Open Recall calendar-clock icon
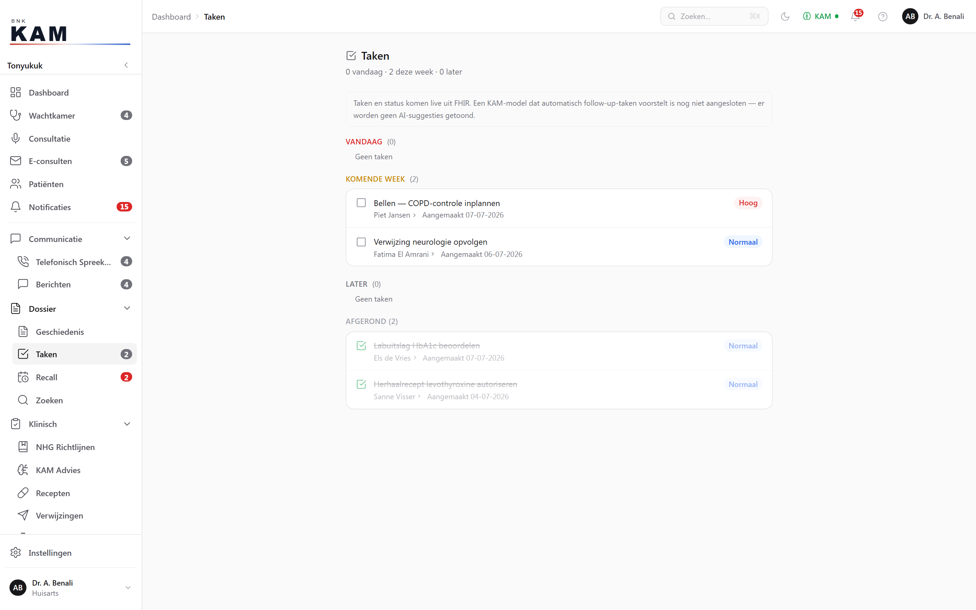 click(23, 377)
